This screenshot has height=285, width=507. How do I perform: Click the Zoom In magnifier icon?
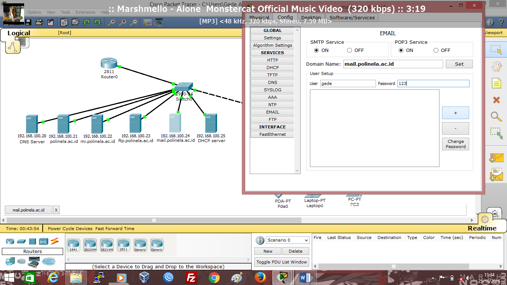point(111,22)
